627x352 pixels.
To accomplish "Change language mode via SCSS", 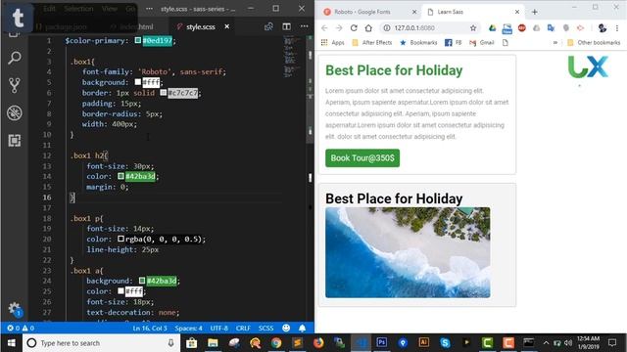I will coord(265,329).
